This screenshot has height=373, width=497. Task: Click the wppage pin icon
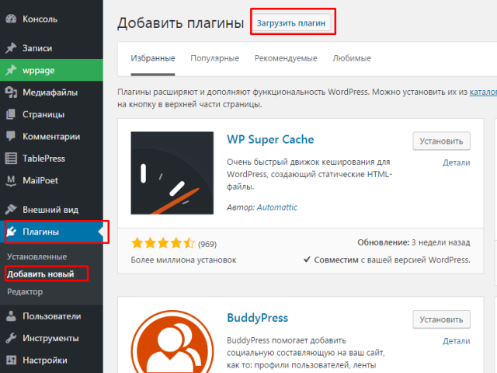[11, 70]
